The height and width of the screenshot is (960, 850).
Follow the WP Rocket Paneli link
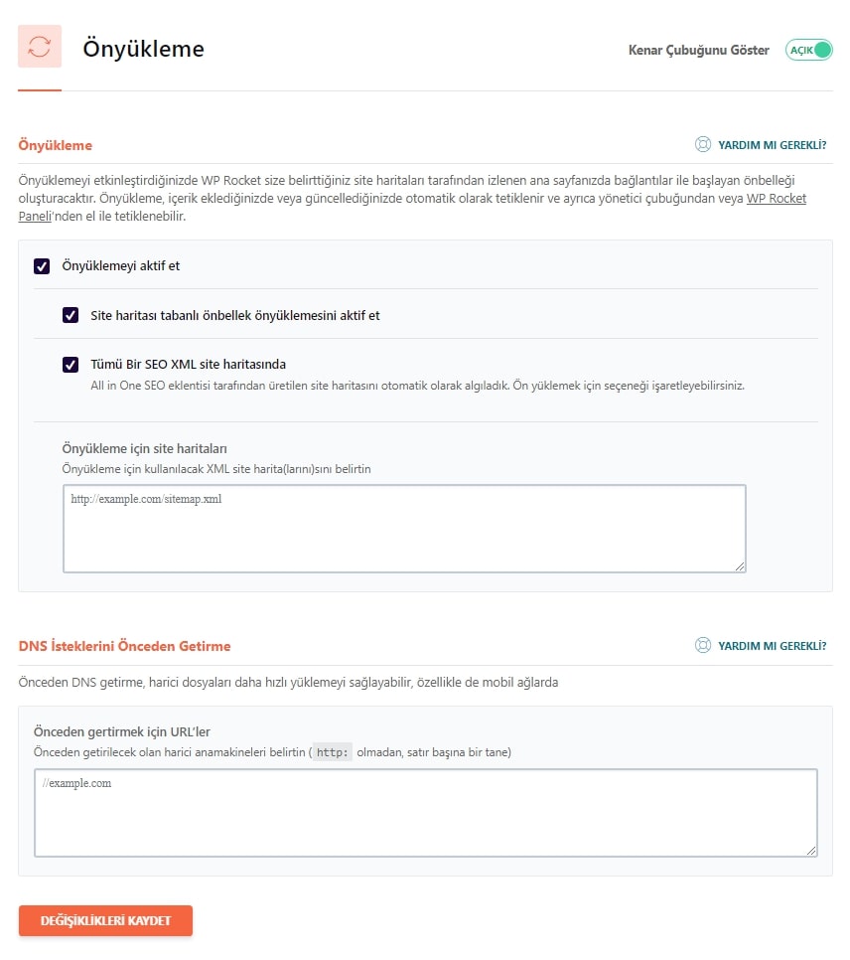click(x=776, y=199)
